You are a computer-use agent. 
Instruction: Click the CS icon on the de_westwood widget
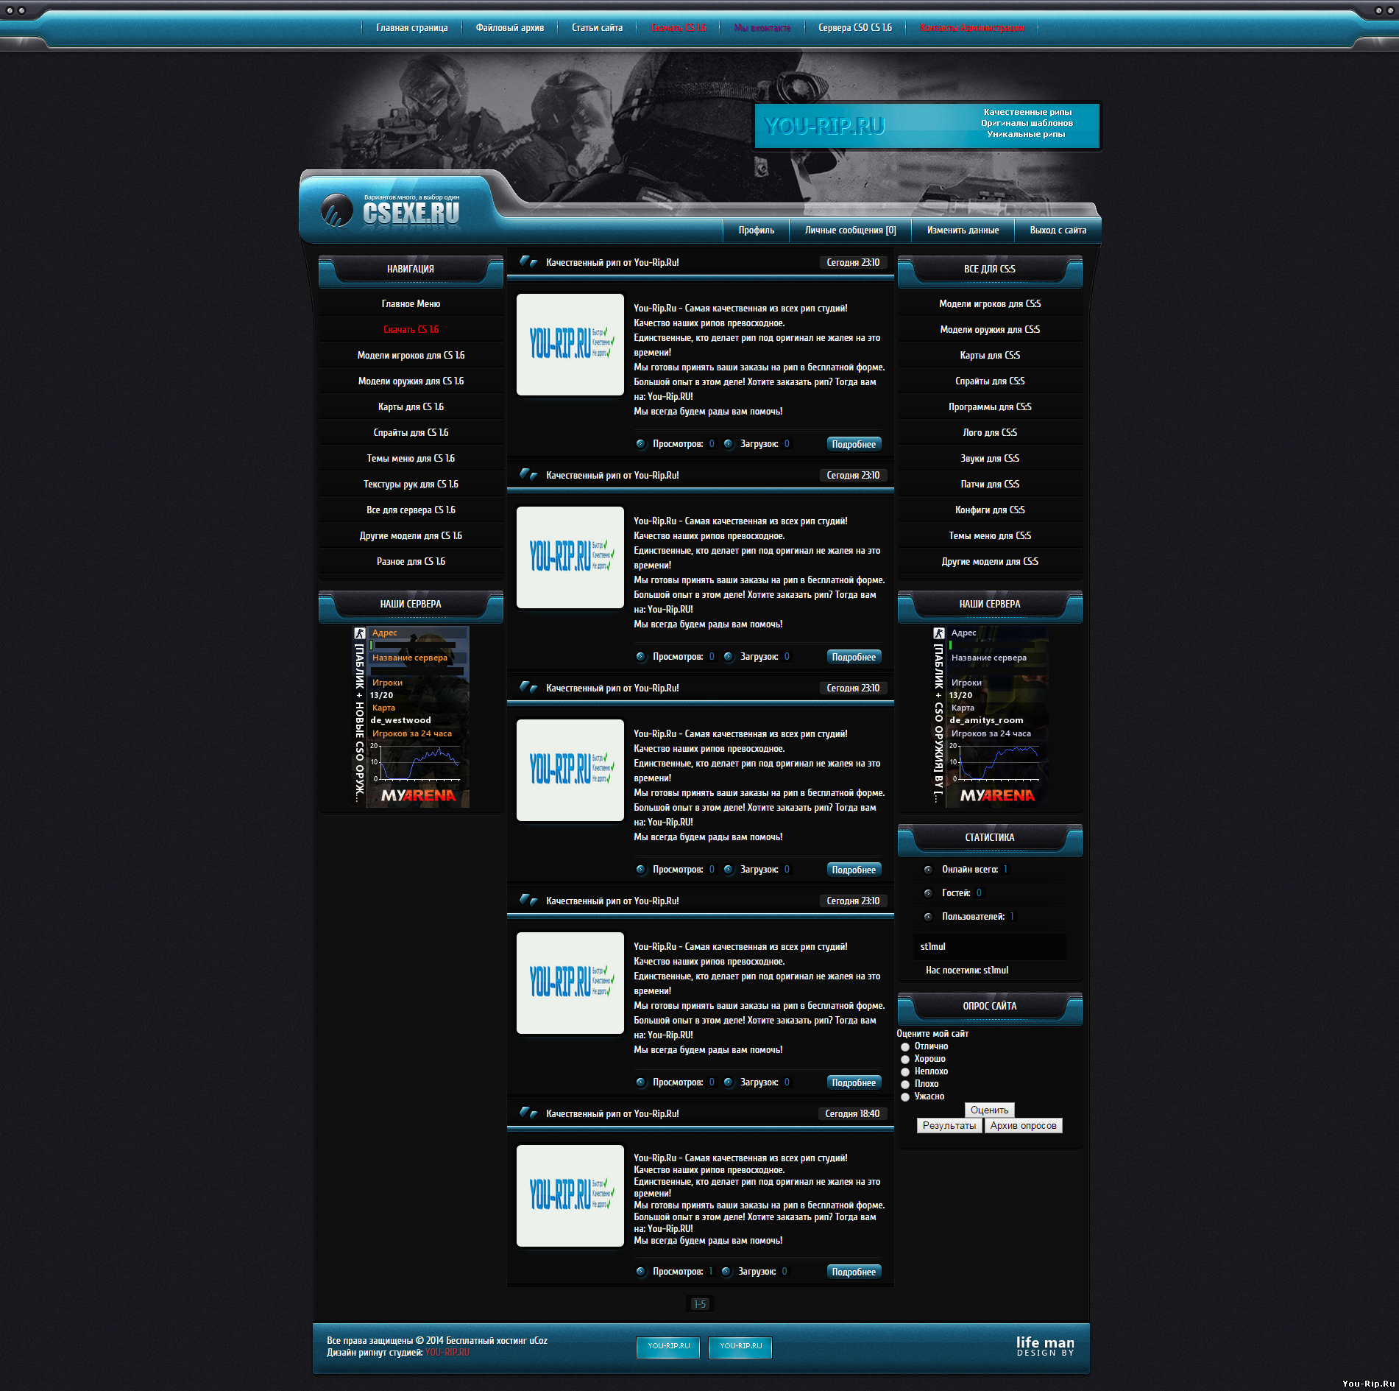[x=359, y=633]
